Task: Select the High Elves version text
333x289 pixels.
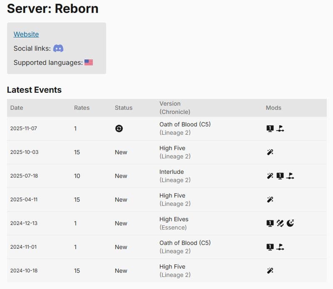Action: coord(174,219)
